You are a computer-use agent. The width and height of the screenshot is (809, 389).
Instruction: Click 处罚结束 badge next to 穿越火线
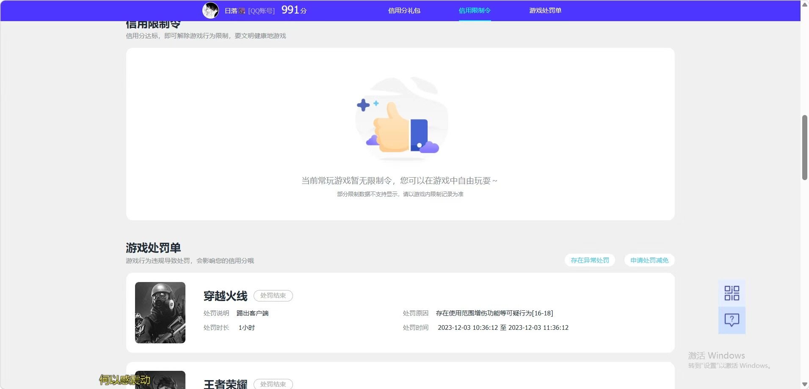pyautogui.click(x=273, y=296)
